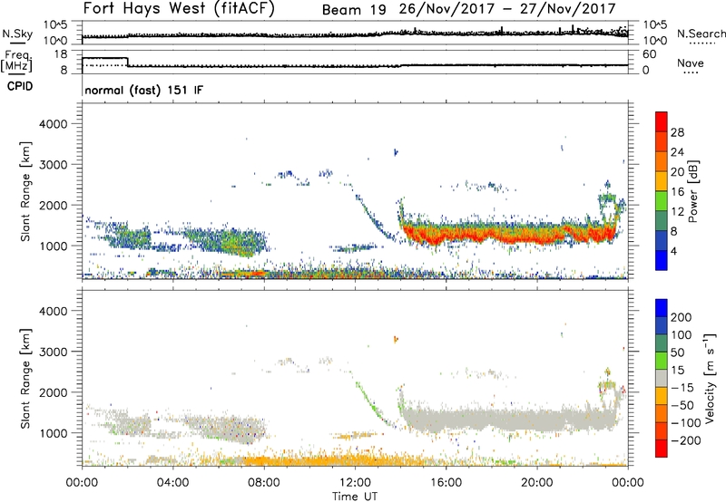
Task: Click the 'Velocity [m s⁻¹]' color bar label
Action: pos(710,379)
